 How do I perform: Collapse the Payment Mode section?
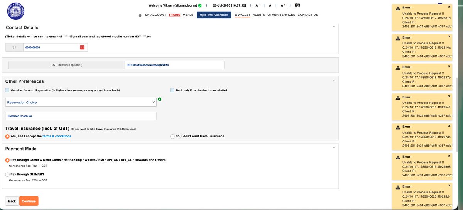click(334, 147)
